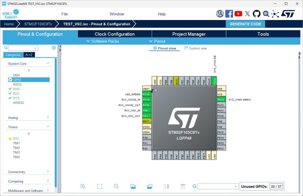Select pin PA13 on the chip

[221, 100]
